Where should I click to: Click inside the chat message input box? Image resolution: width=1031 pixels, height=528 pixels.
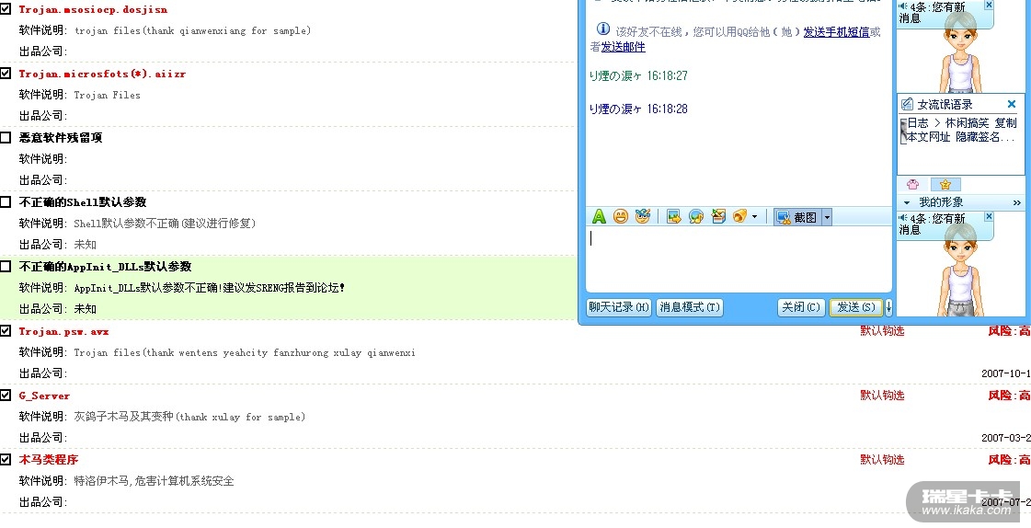(x=738, y=259)
